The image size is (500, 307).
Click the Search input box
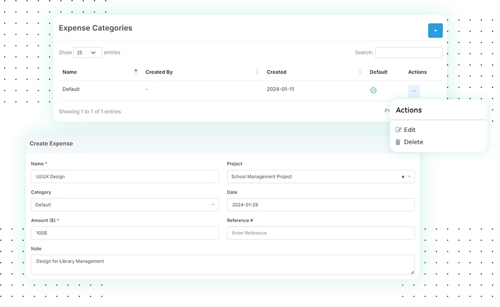(408, 52)
